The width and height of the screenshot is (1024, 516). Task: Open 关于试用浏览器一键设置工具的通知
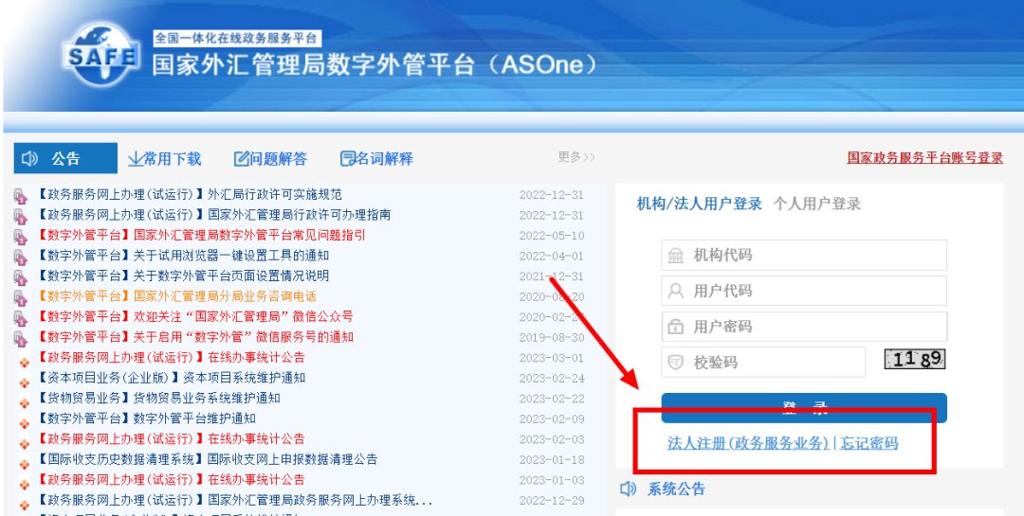click(183, 256)
